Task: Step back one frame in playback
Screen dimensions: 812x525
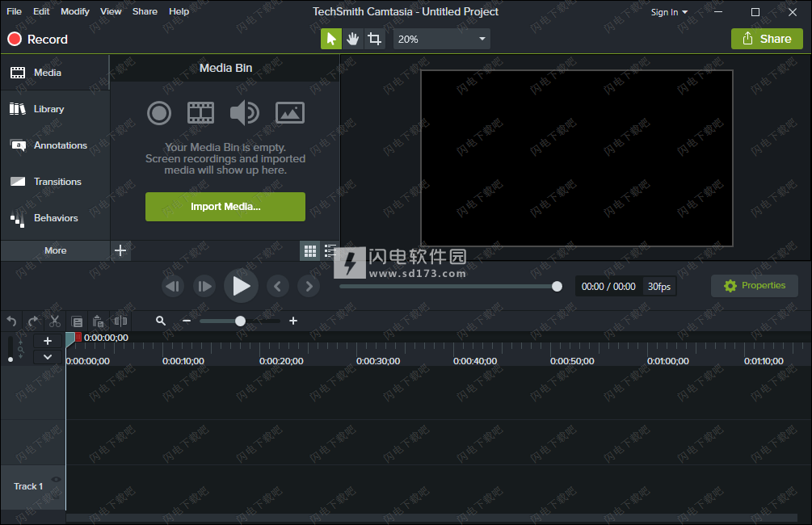Action: (173, 286)
